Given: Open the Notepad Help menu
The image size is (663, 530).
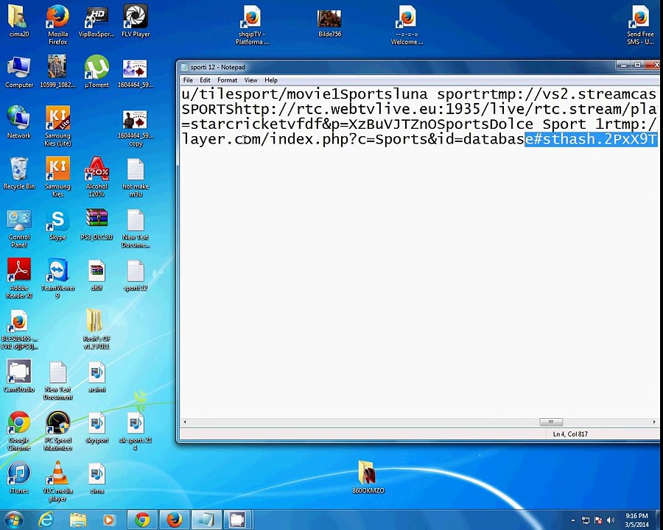Looking at the screenshot, I should [x=271, y=80].
